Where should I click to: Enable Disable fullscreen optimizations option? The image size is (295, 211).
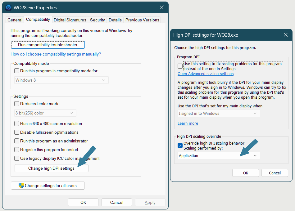click(x=17, y=132)
